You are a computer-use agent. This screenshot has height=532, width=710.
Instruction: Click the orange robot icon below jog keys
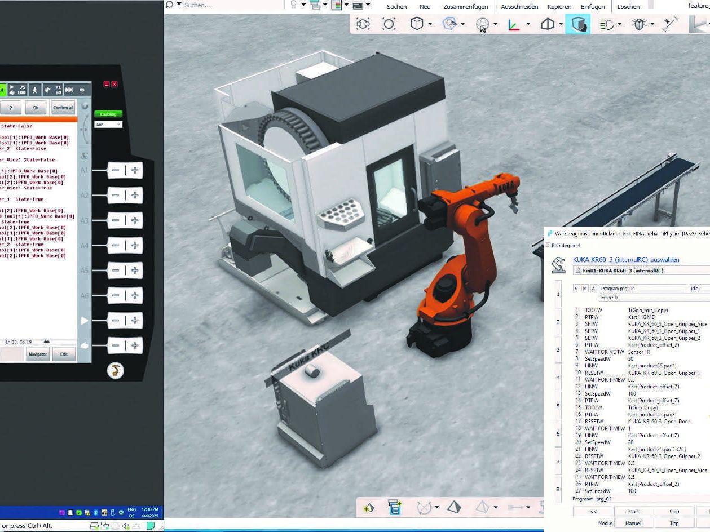[115, 370]
